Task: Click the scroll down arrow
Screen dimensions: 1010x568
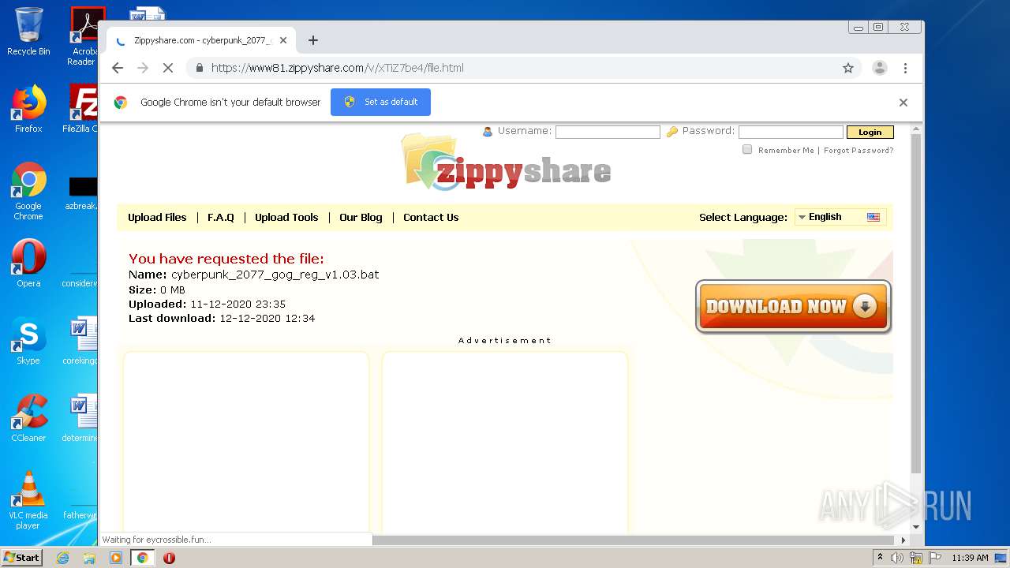Action: coord(915,527)
